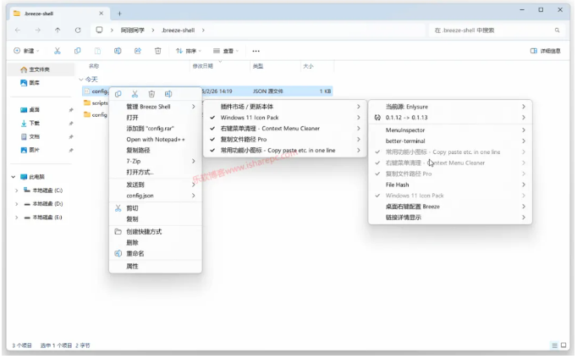The height and width of the screenshot is (359, 577).
Task: Click grayed Windows 11 Icon Pack in right submenu
Action: click(450, 196)
